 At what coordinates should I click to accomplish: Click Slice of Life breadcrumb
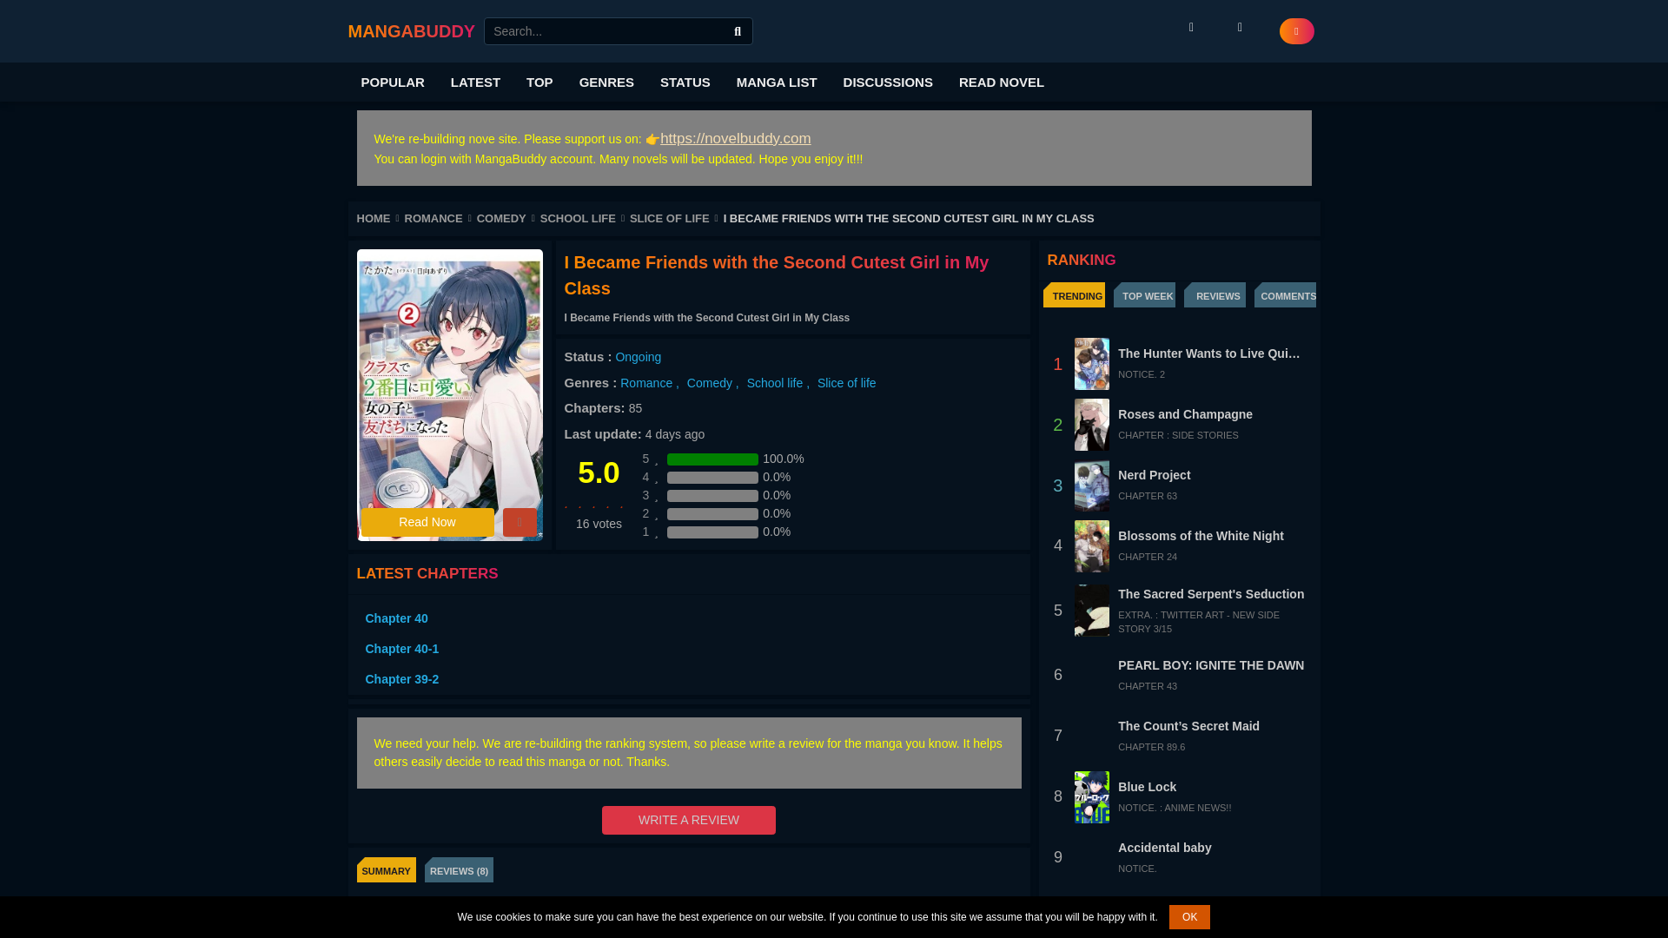[x=670, y=219]
